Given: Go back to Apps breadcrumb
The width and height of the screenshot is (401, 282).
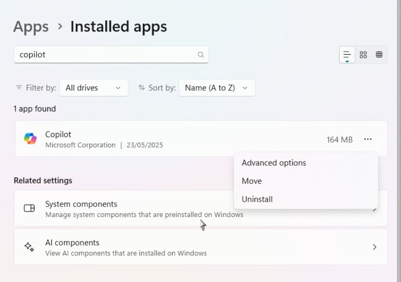Looking at the screenshot, I should [x=31, y=27].
